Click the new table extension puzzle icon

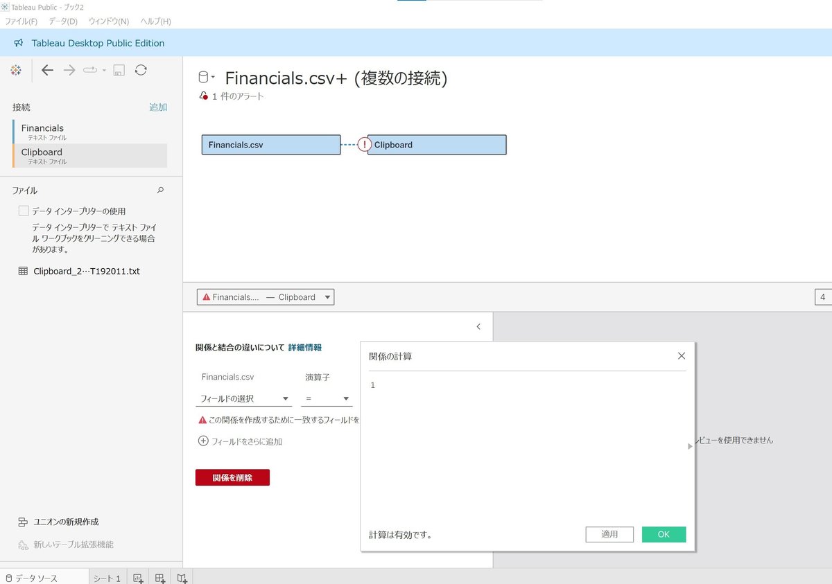pos(23,545)
